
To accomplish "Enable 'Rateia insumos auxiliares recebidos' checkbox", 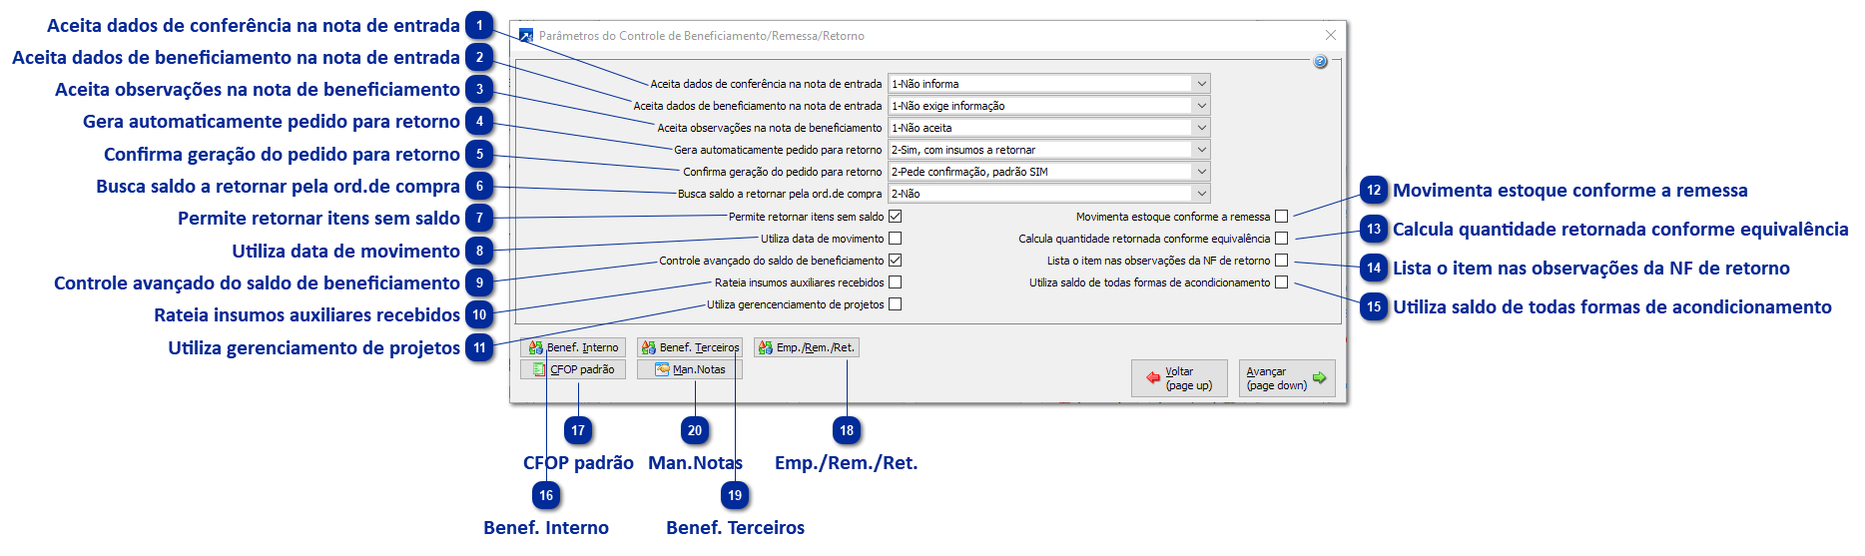I will click(x=896, y=282).
